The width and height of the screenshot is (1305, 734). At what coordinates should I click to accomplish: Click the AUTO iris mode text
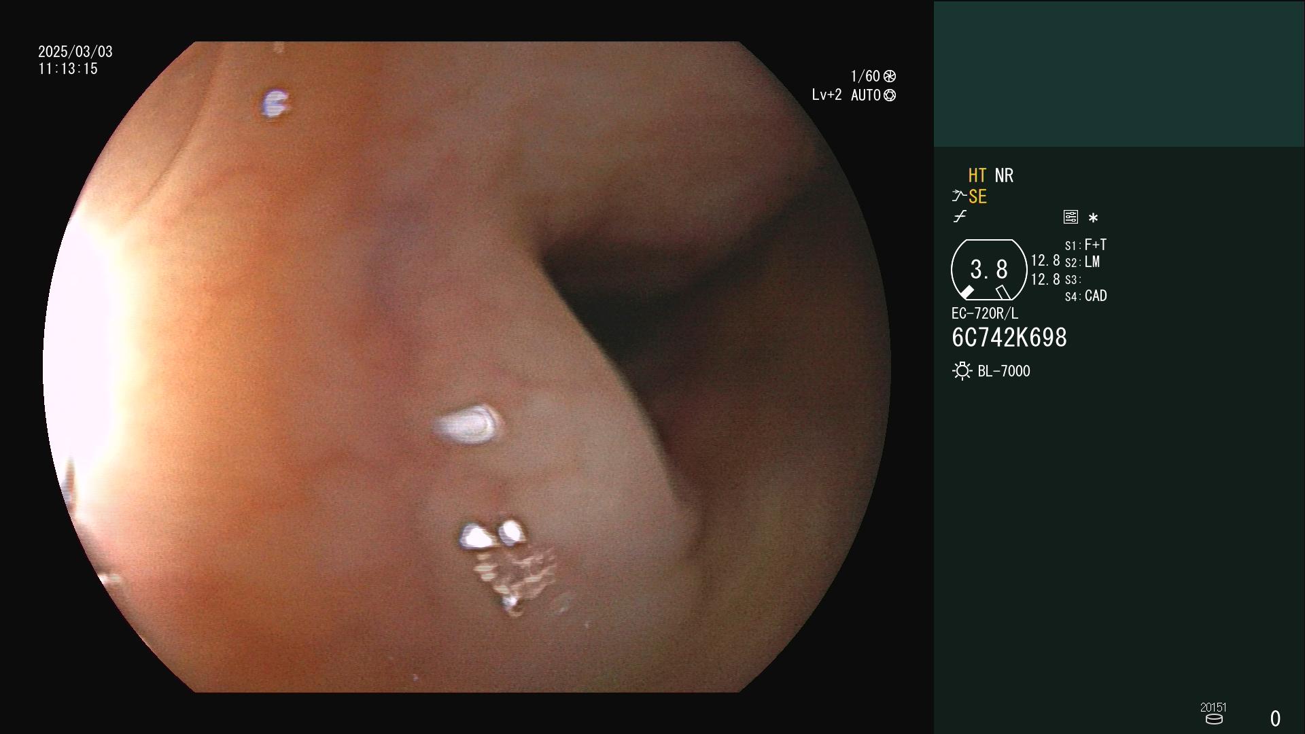tap(865, 95)
